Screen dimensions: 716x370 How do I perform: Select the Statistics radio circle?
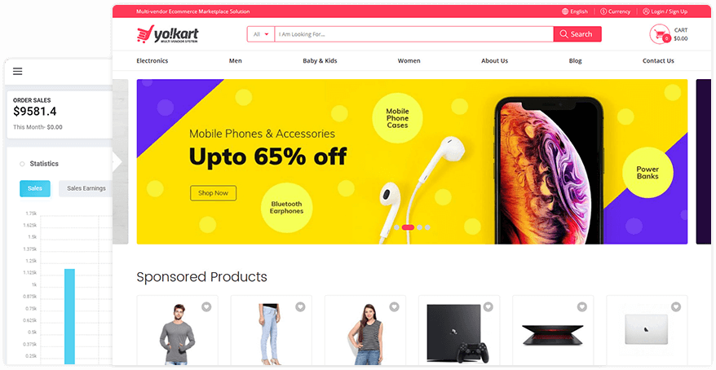(22, 164)
